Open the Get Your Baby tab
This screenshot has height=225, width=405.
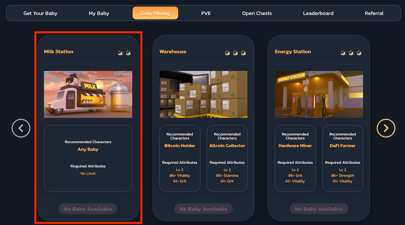click(x=40, y=13)
